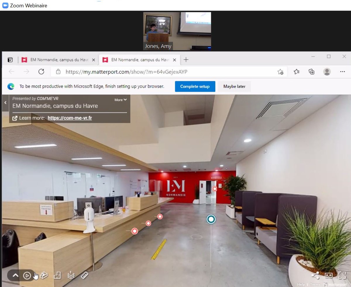The image size is (351, 287).
Task: Select the Jones, Amy video thumbnail
Action: coord(177,31)
